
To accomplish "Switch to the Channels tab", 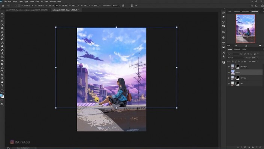I will point(237,49).
